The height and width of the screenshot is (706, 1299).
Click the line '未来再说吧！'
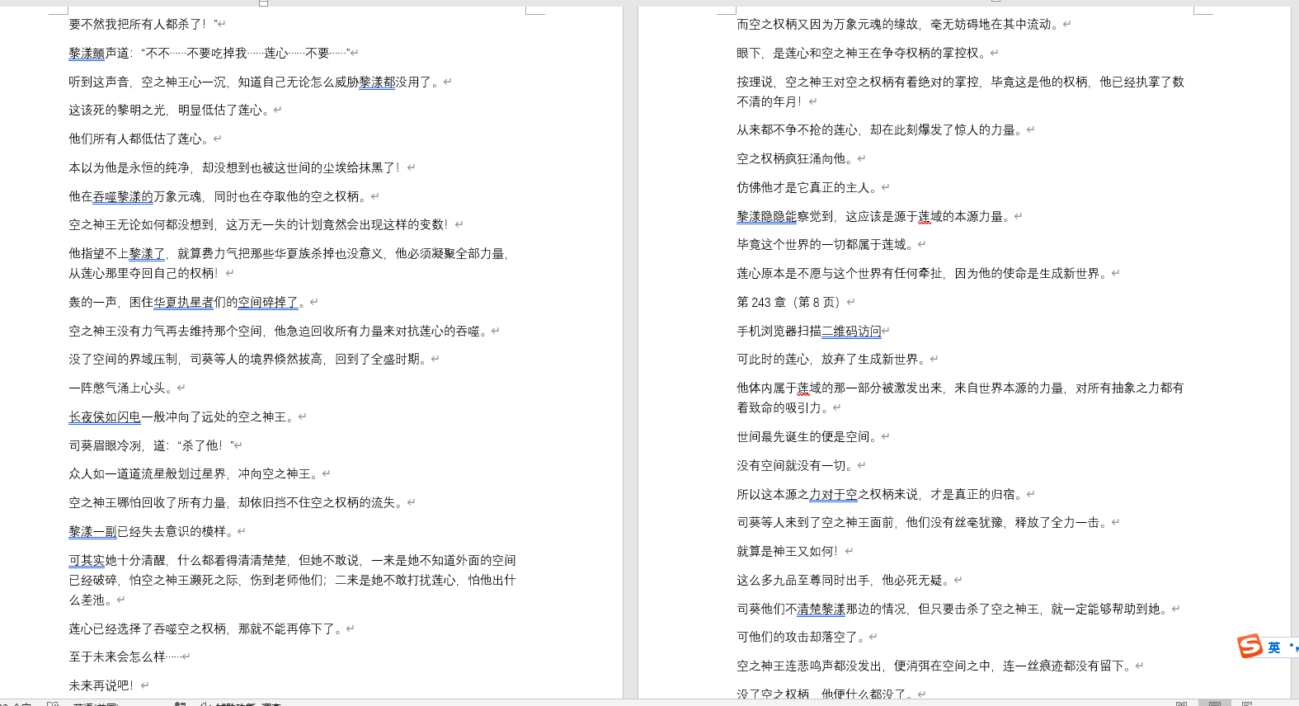tap(103, 685)
